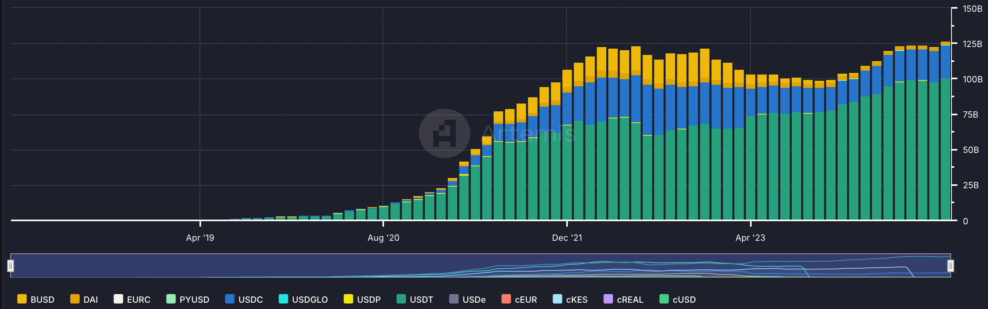
Task: Toggle cUSD series visibility
Action: click(x=677, y=299)
